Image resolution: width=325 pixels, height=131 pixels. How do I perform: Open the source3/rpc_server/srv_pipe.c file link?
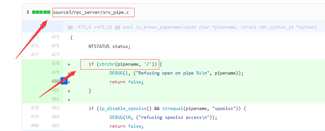[x=91, y=12]
